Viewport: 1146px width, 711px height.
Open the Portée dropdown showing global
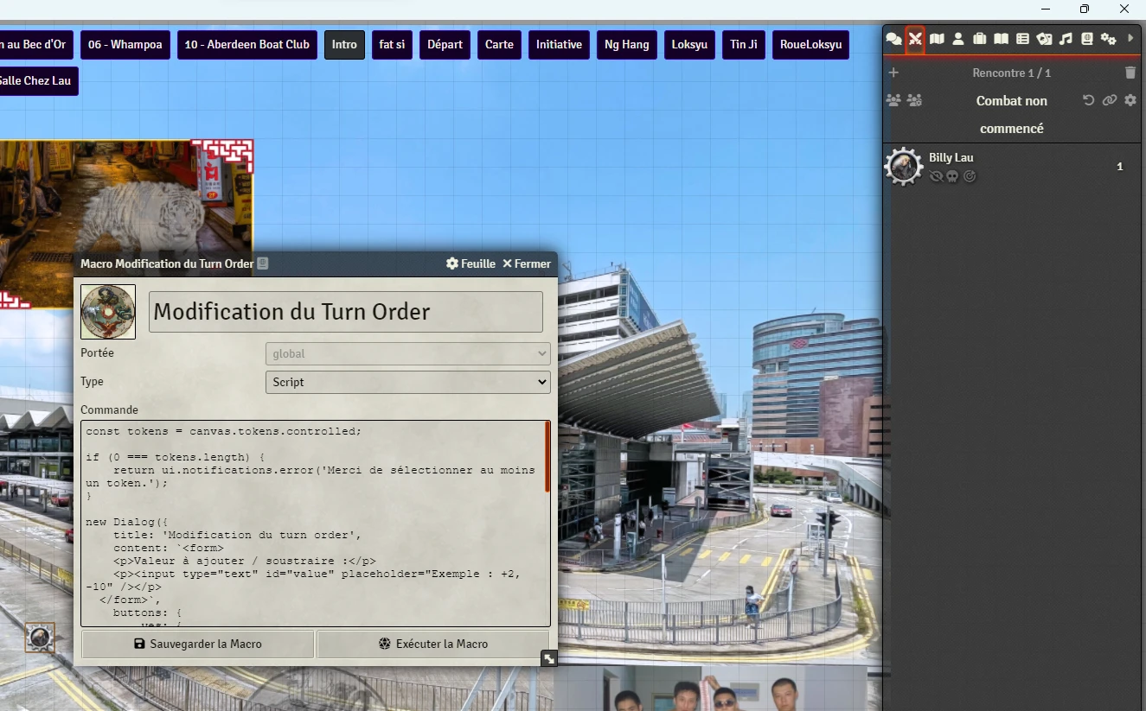407,353
